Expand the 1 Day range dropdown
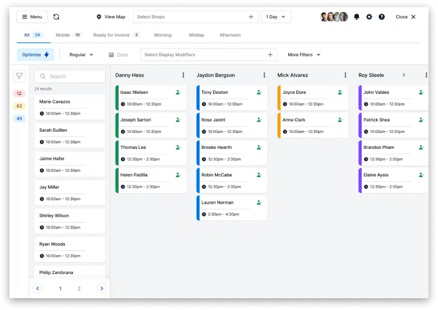The width and height of the screenshot is (438, 310). (276, 17)
